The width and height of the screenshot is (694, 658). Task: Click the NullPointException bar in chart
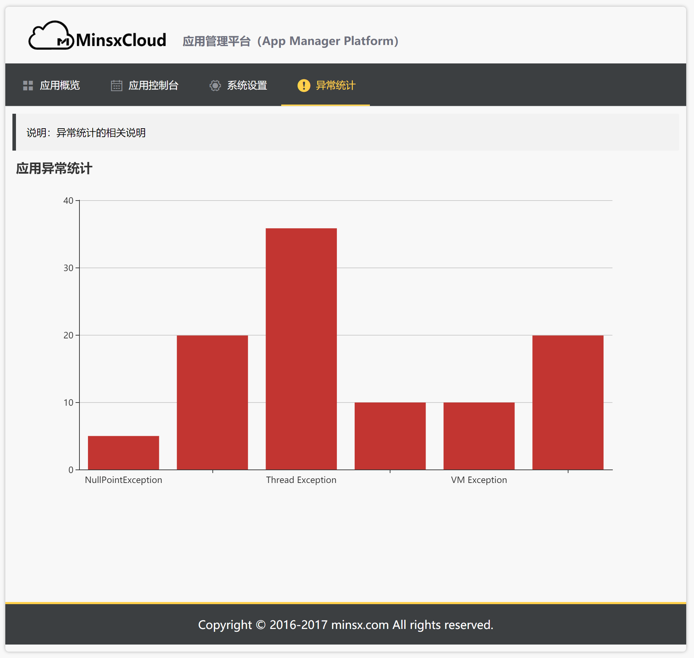coord(123,452)
